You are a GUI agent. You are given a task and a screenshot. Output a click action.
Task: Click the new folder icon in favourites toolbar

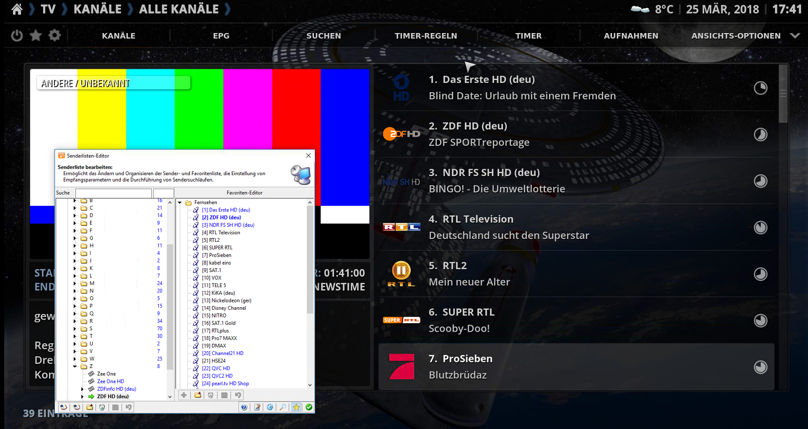pyautogui.click(x=198, y=395)
